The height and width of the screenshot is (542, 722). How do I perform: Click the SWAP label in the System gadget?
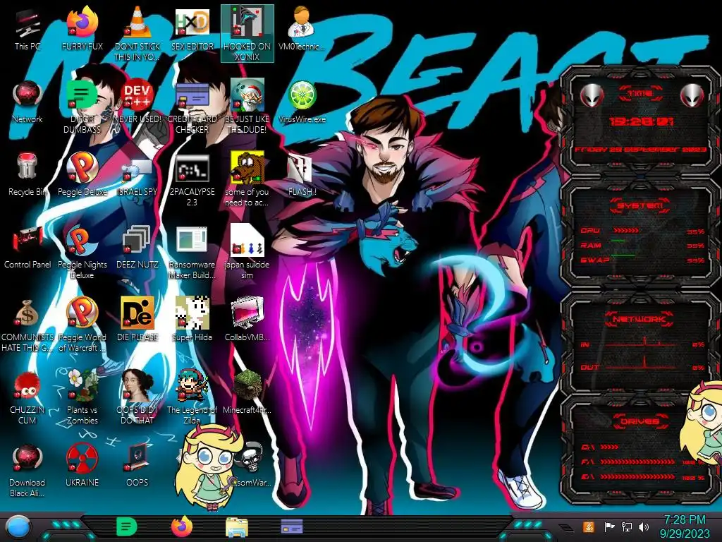click(x=594, y=260)
